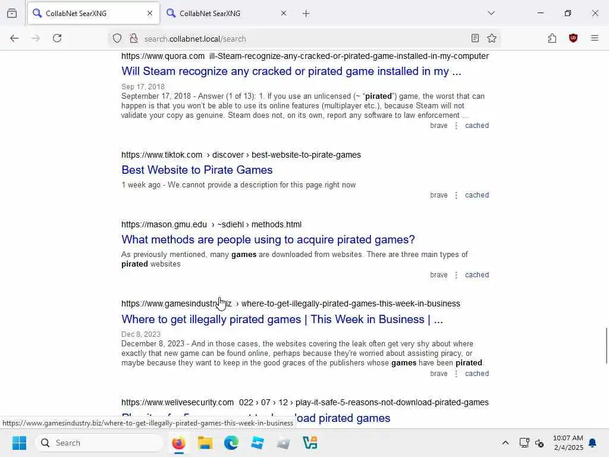Click the taskbar Search box
Image resolution: width=609 pixels, height=457 pixels.
pos(99,443)
